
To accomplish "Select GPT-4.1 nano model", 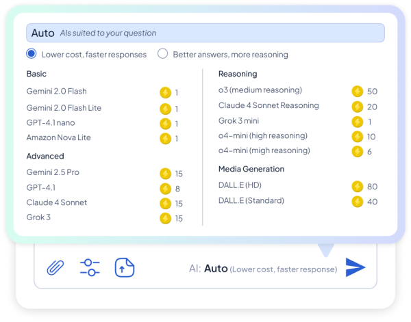I will [x=51, y=122].
